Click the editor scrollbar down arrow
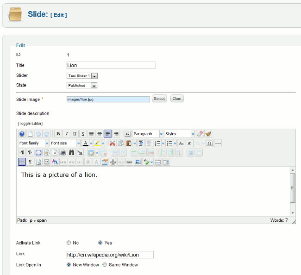This screenshot has width=301, height=275. tap(293, 213)
